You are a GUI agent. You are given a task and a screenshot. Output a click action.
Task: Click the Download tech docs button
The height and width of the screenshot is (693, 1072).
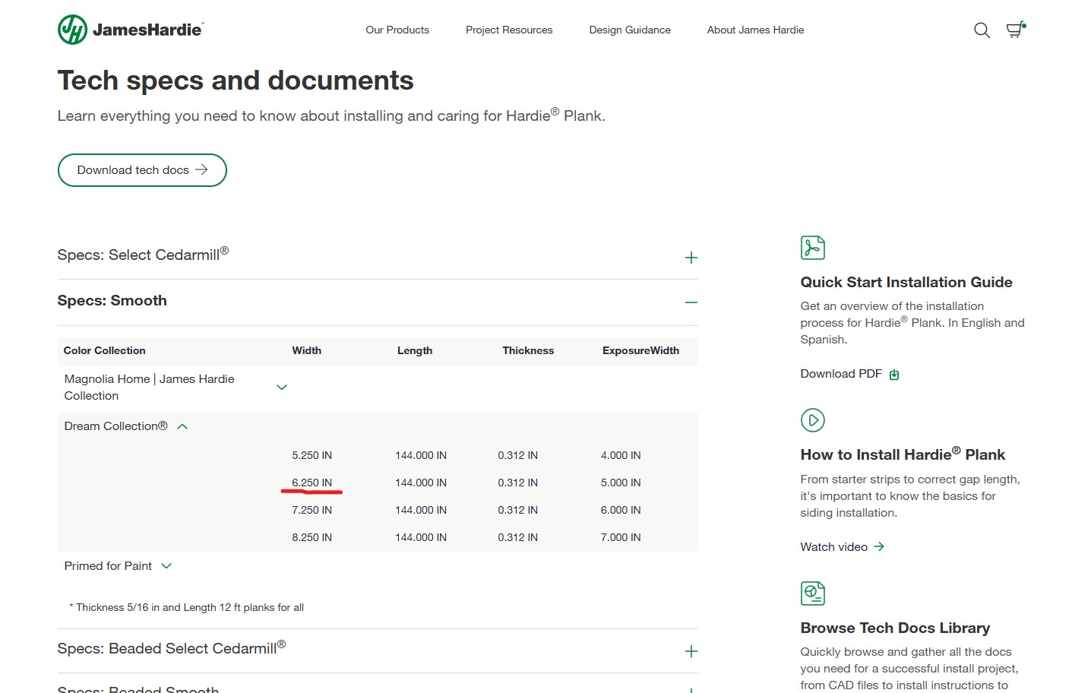142,170
